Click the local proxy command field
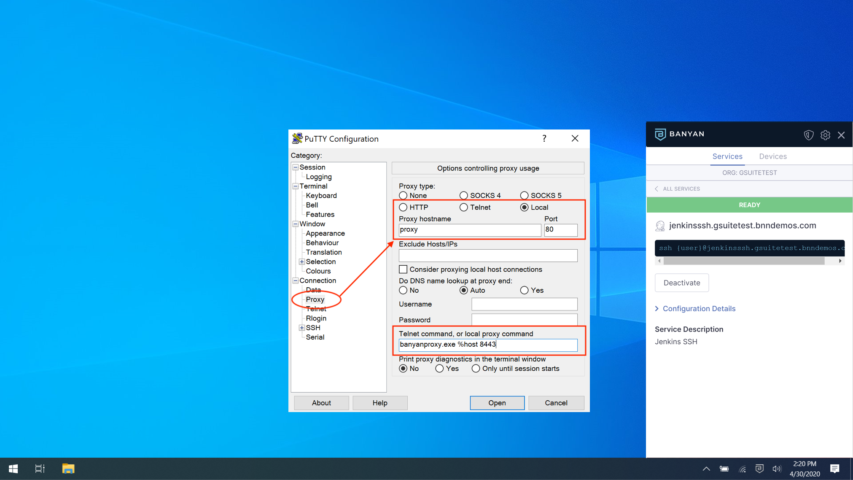The image size is (853, 480). 488,345
